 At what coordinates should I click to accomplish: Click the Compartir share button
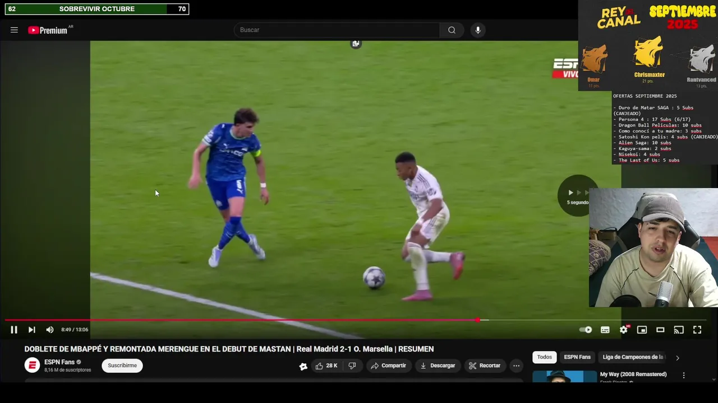pos(388,365)
